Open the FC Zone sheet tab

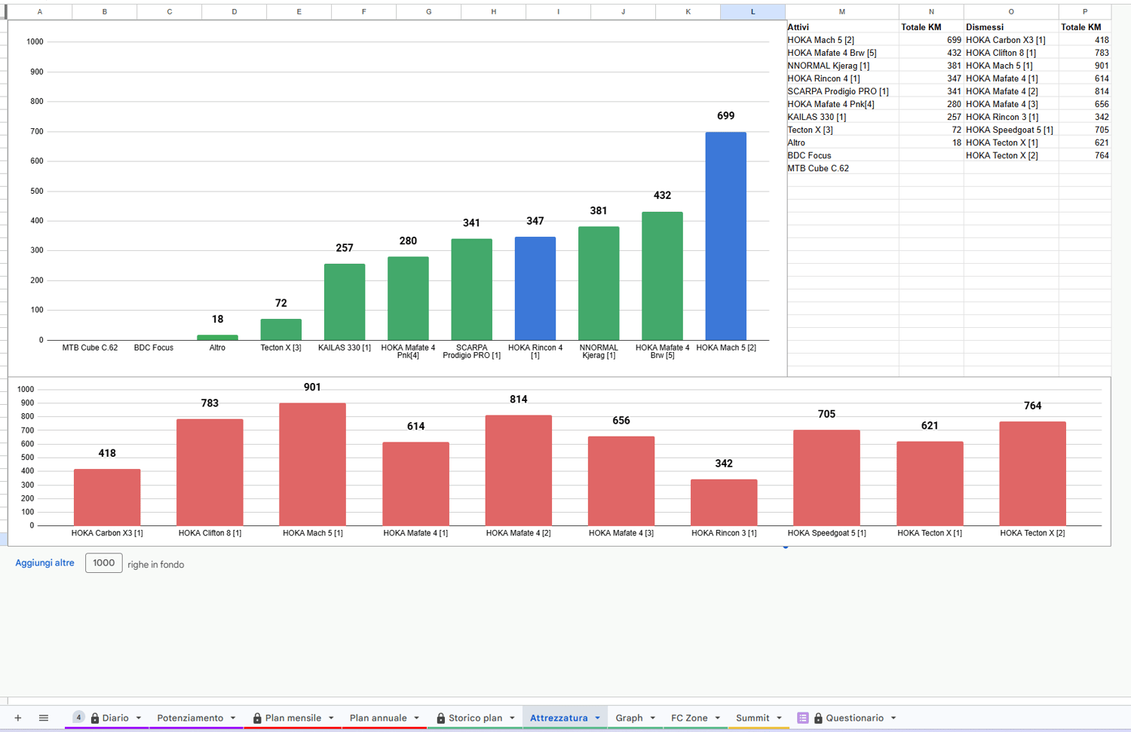tap(689, 718)
